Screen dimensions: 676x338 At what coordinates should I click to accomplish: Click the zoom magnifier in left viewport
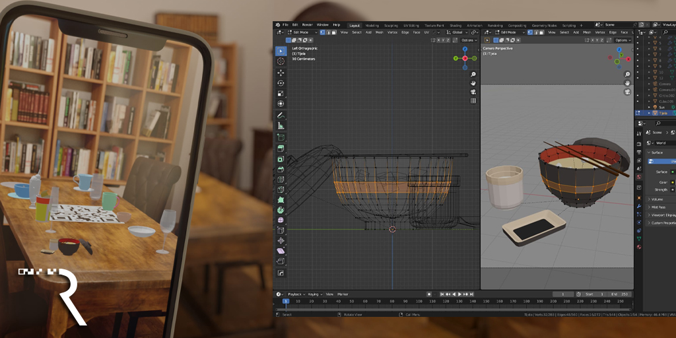click(x=473, y=75)
